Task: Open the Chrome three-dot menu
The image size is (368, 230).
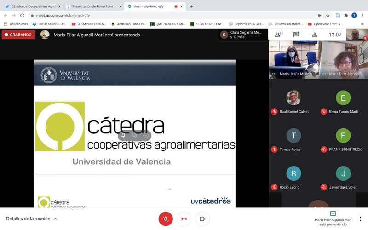Action: pyautogui.click(x=362, y=16)
